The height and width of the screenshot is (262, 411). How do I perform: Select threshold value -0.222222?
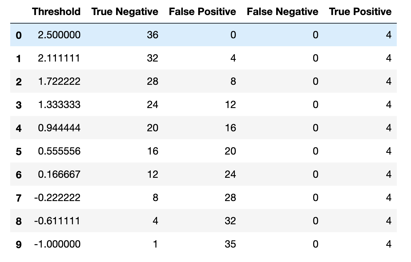(x=57, y=198)
